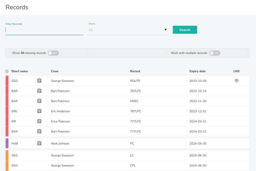Enable Work with multiple records toggle

tap(215, 53)
